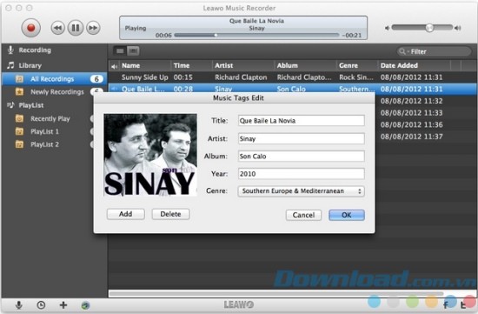The image size is (478, 314).
Task: Click the horizontal scrollbar below the track list
Action: (x=276, y=293)
